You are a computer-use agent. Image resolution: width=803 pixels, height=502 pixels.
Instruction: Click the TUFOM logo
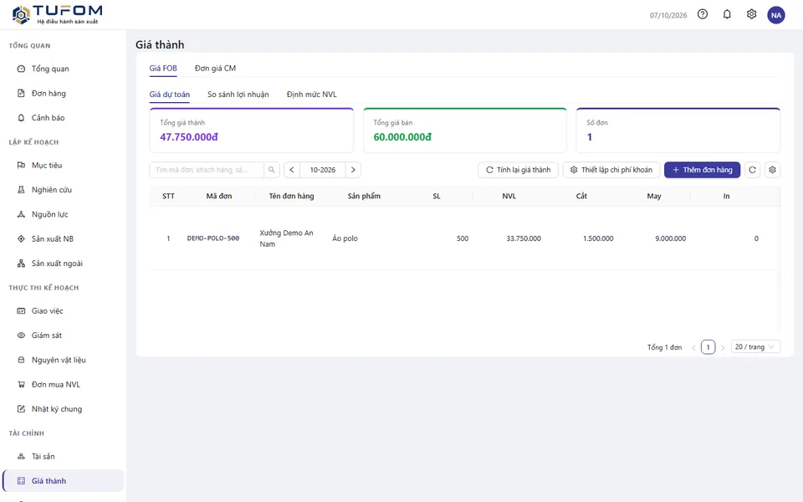point(58,14)
